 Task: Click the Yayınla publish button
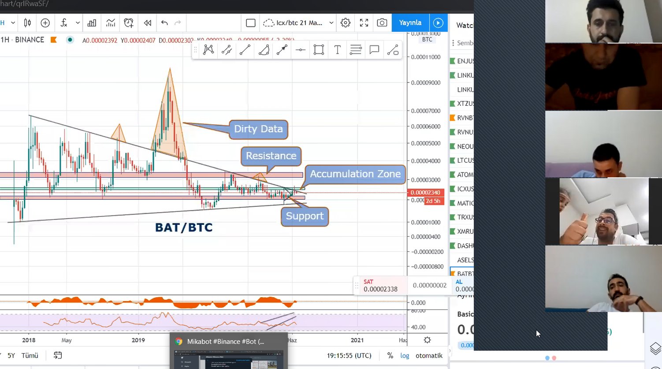[410, 23]
